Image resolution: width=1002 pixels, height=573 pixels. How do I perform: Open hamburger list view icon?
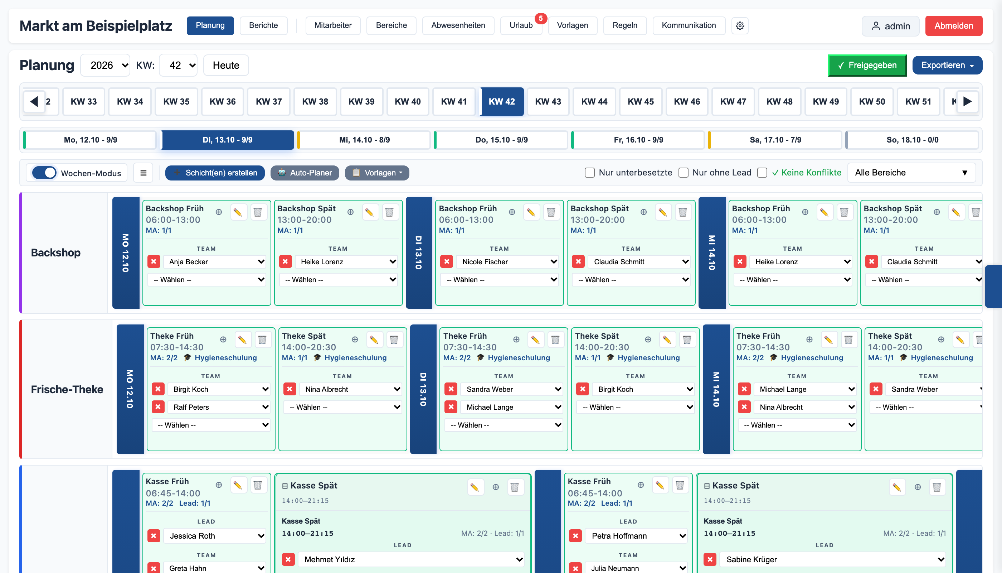[143, 173]
